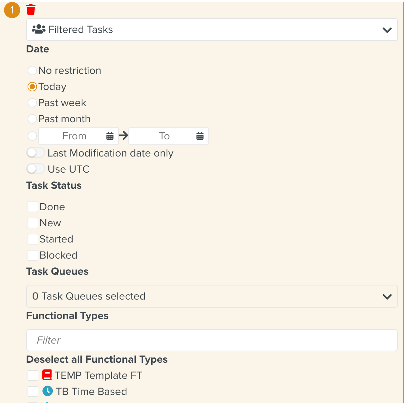The height and width of the screenshot is (403, 404).
Task: Check the Blocked task status
Action: click(x=33, y=255)
